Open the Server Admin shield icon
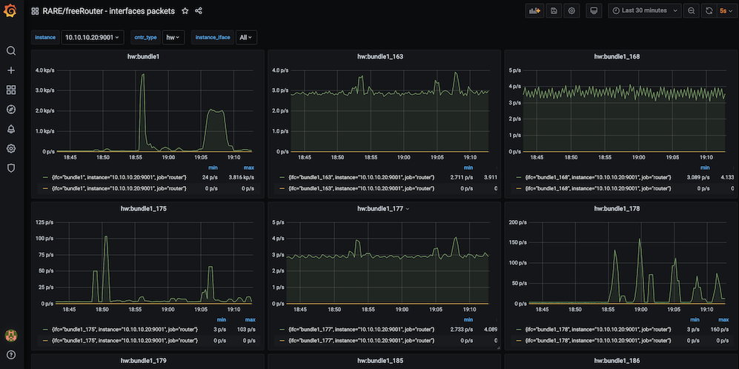Image resolution: width=739 pixels, height=369 pixels. click(x=11, y=168)
